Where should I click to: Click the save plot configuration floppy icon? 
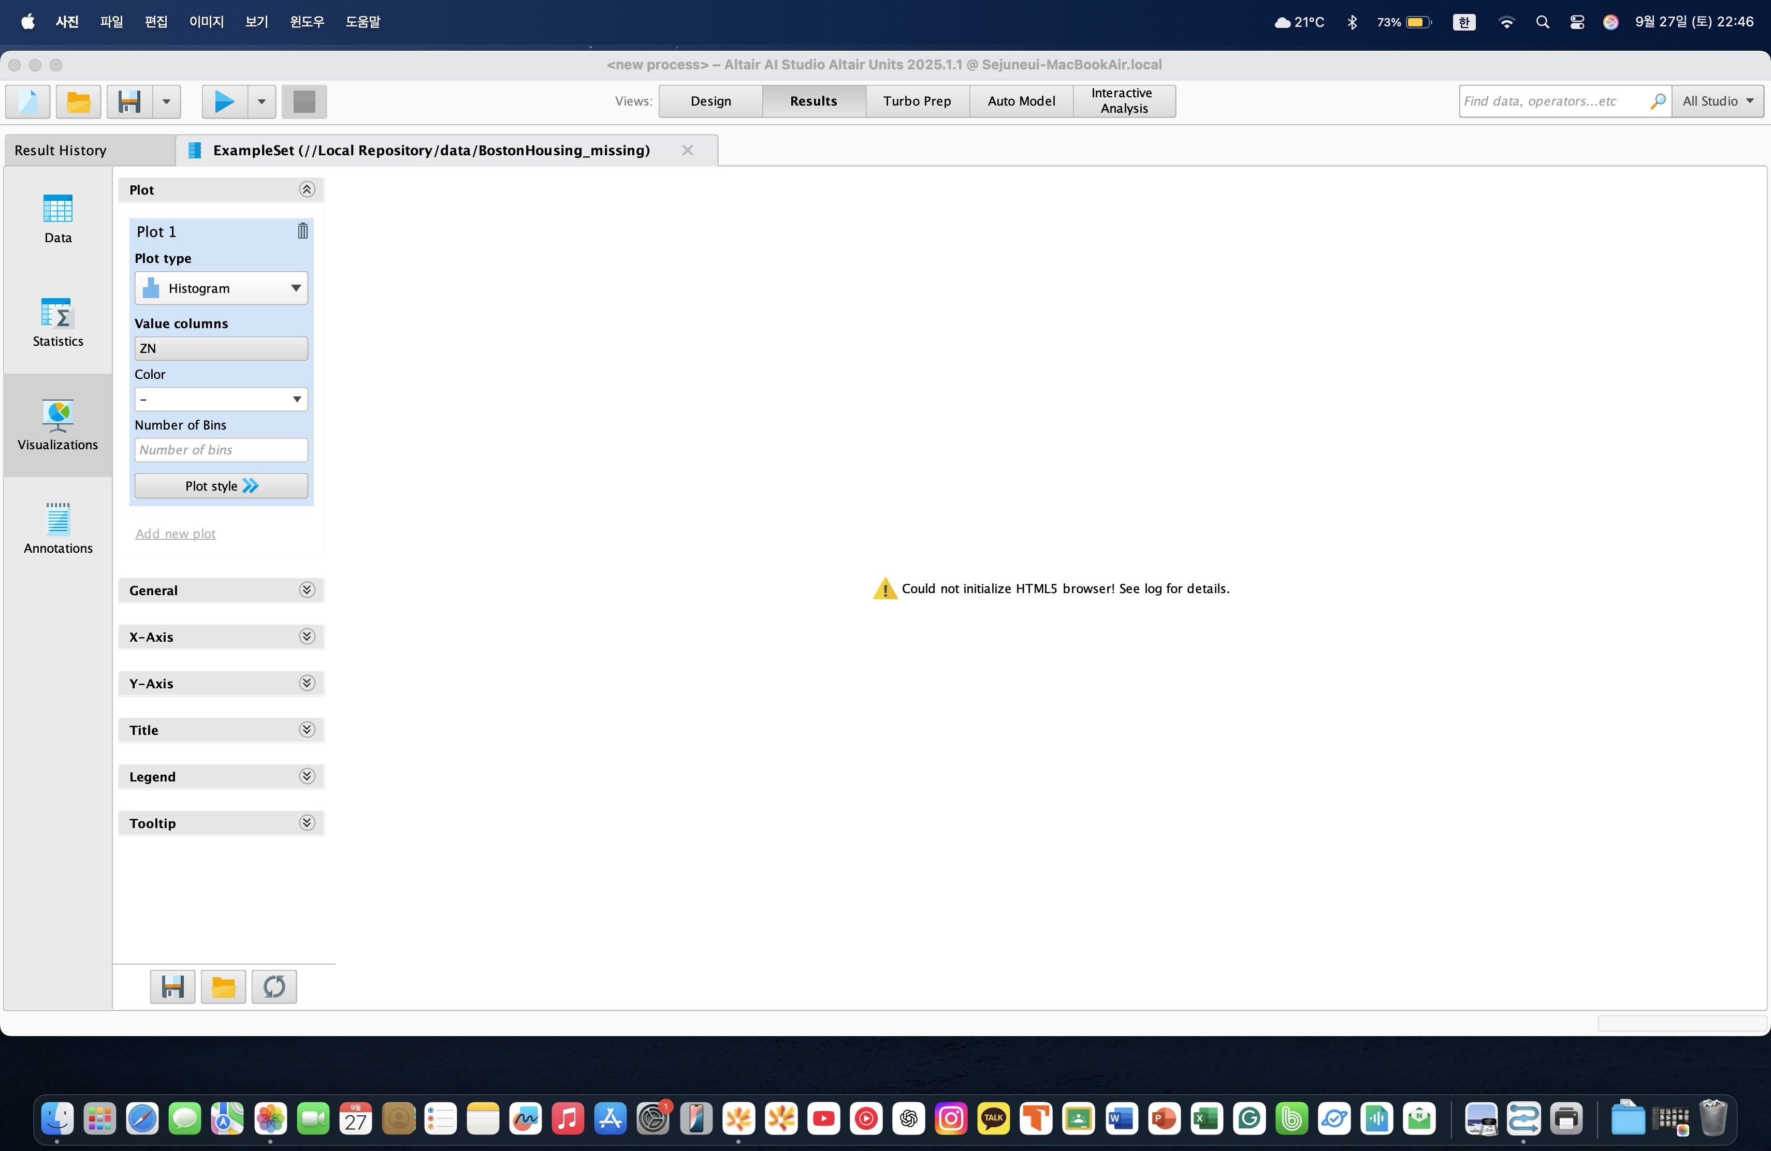tap(172, 986)
